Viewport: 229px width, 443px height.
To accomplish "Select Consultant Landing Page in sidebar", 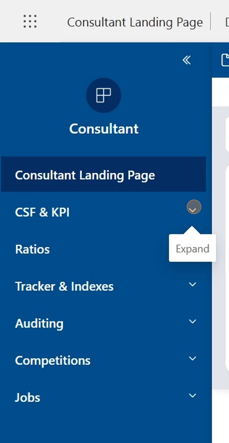I will (x=103, y=174).
